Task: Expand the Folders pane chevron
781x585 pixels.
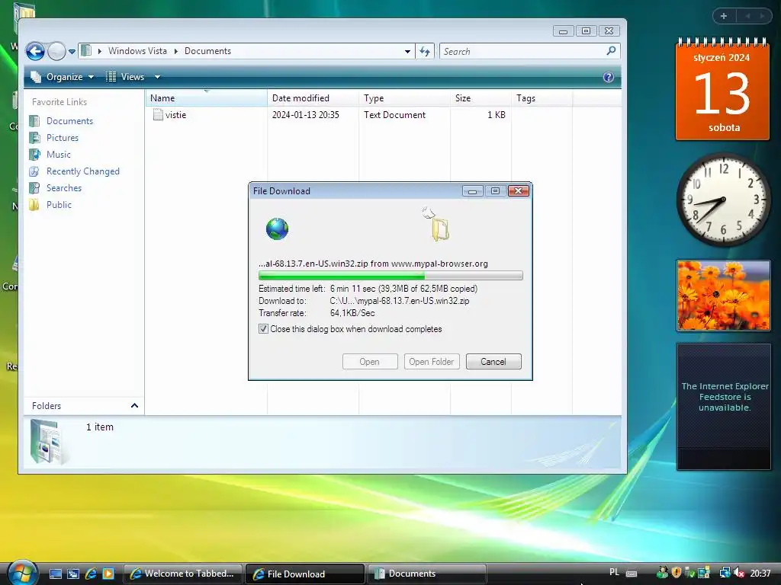Action: (x=134, y=406)
